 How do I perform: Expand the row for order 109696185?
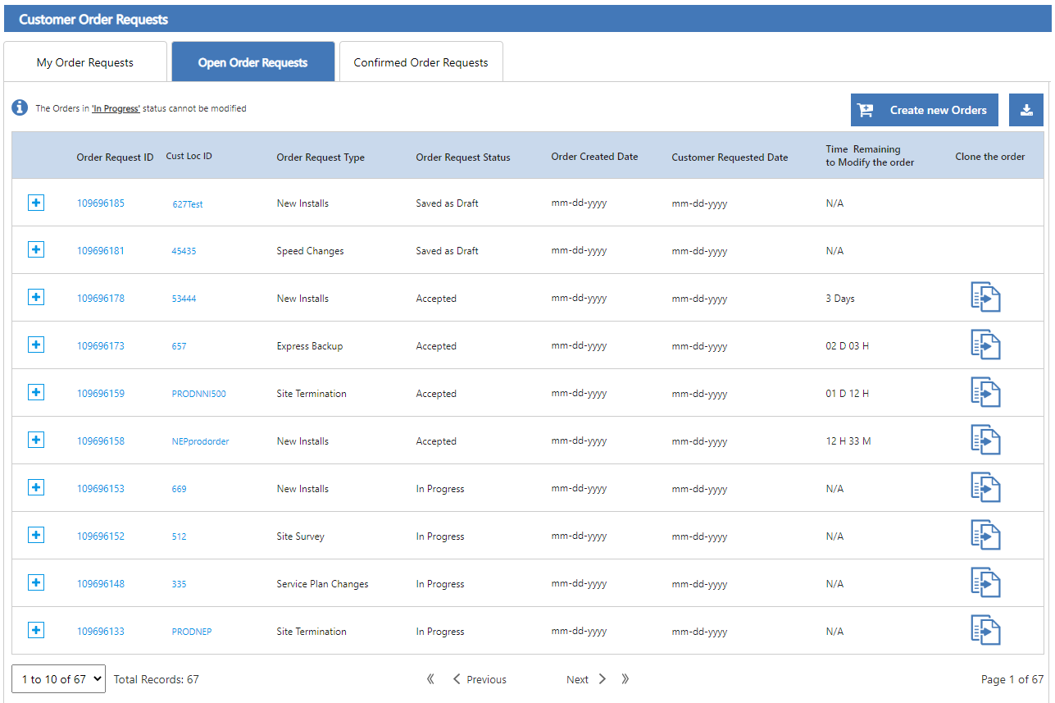click(x=36, y=203)
